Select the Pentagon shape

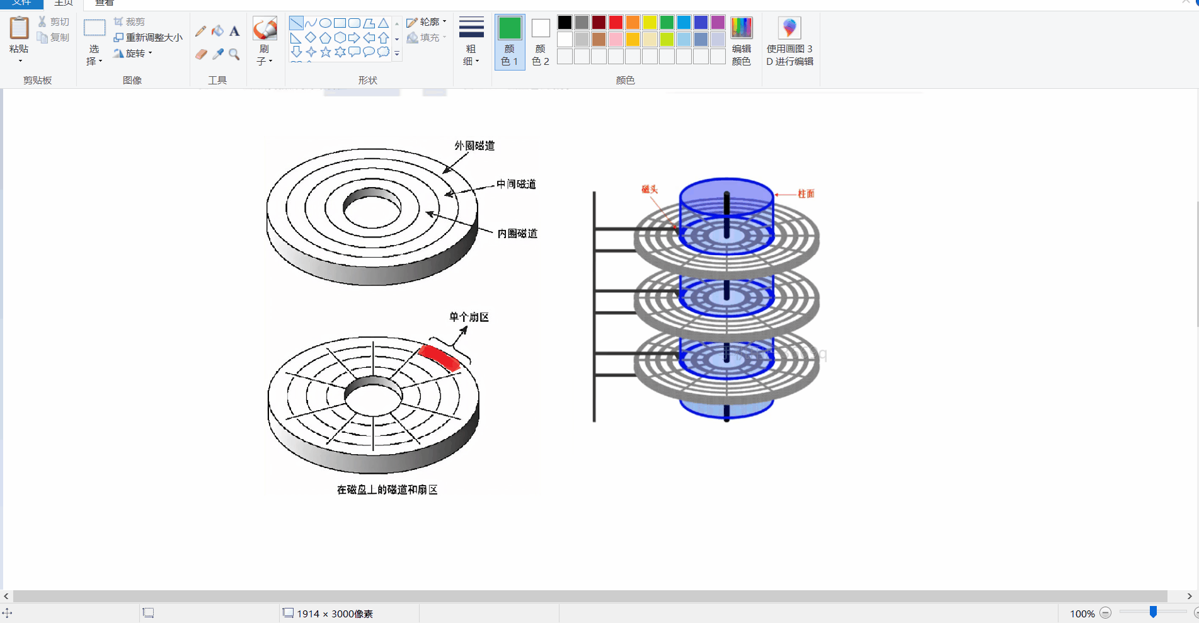325,38
